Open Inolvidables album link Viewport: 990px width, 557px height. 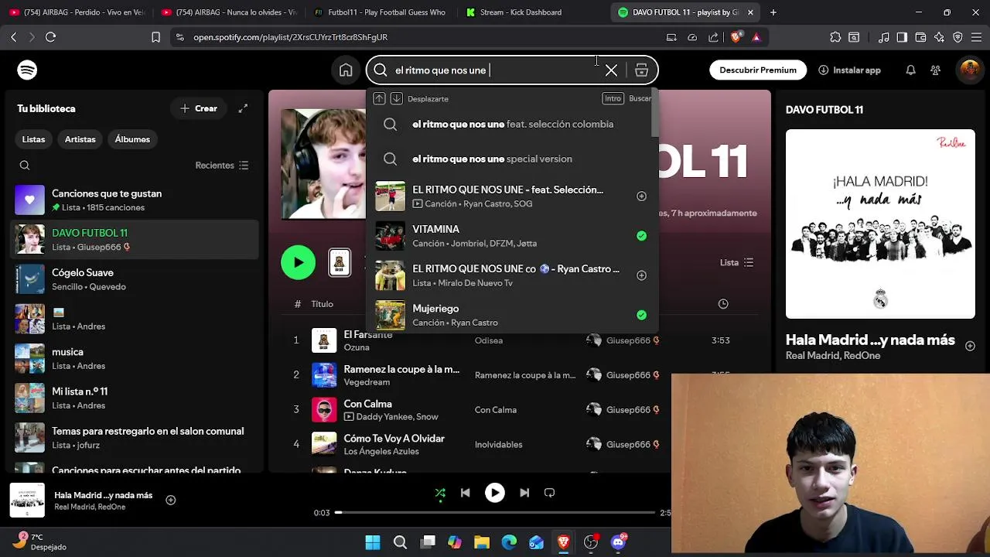(499, 445)
